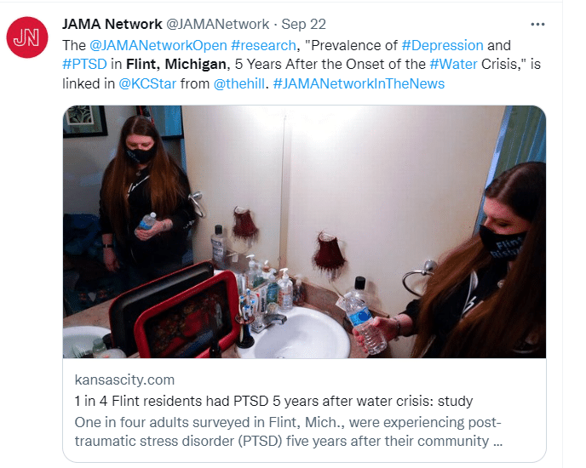Click the #Water hashtag
The height and width of the screenshot is (468, 586).
454,64
